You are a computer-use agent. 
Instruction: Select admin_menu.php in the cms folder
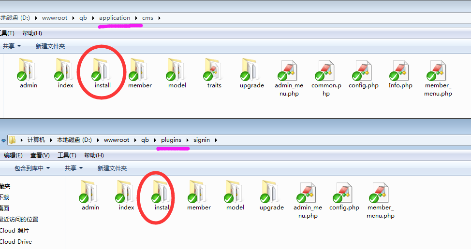(x=289, y=78)
